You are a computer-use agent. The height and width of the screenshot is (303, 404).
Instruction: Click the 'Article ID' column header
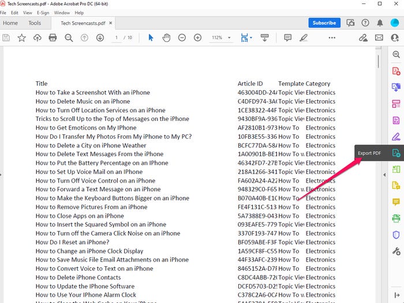[250, 84]
